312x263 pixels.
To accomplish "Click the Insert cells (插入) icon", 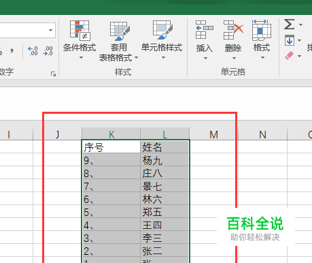I will pyautogui.click(x=205, y=30).
